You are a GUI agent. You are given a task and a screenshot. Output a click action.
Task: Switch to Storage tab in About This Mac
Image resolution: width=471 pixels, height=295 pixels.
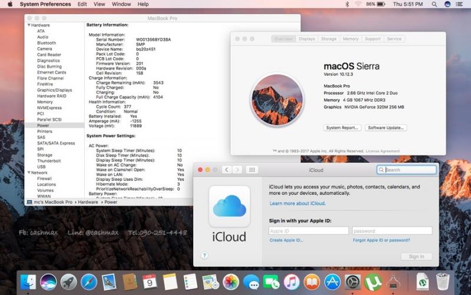(x=329, y=39)
